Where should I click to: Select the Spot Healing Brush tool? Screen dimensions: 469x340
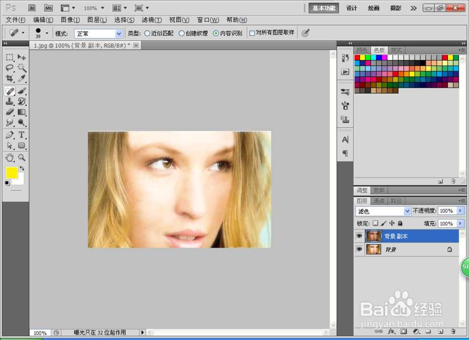(x=9, y=91)
